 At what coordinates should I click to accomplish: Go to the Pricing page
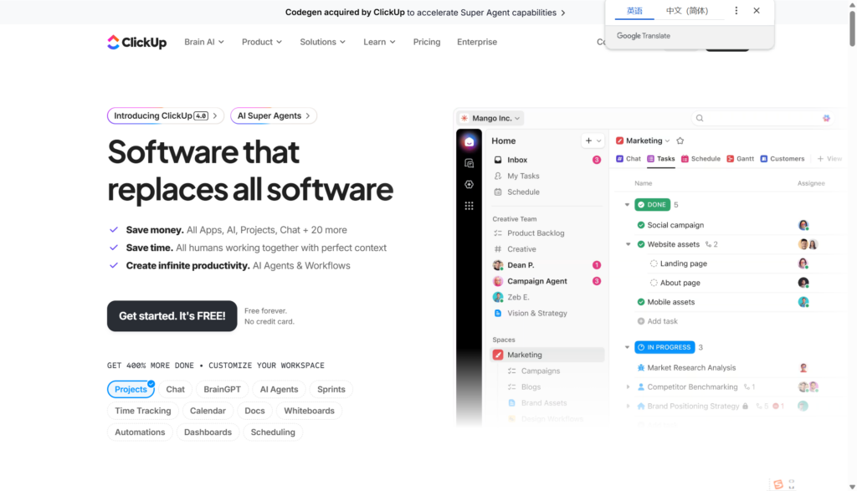(426, 42)
